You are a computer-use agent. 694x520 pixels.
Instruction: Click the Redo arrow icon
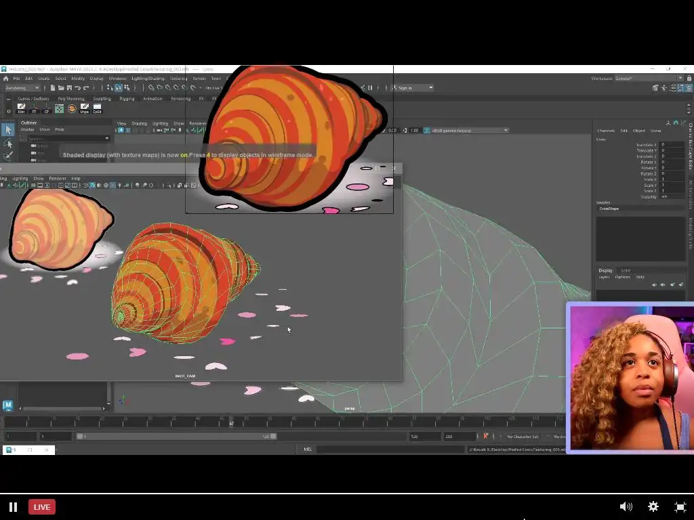point(86,88)
